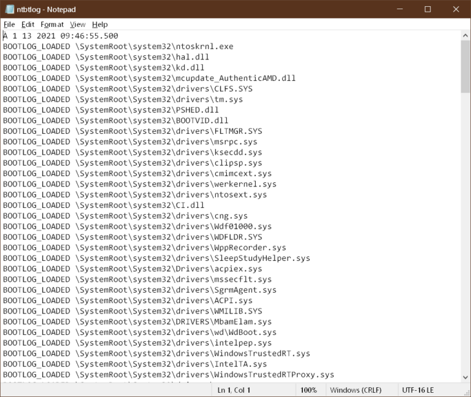The height and width of the screenshot is (397, 471).
Task: Click the clipsp.sys log line
Action: 132,163
